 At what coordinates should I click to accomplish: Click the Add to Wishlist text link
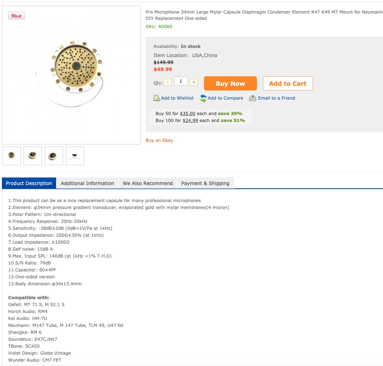177,98
